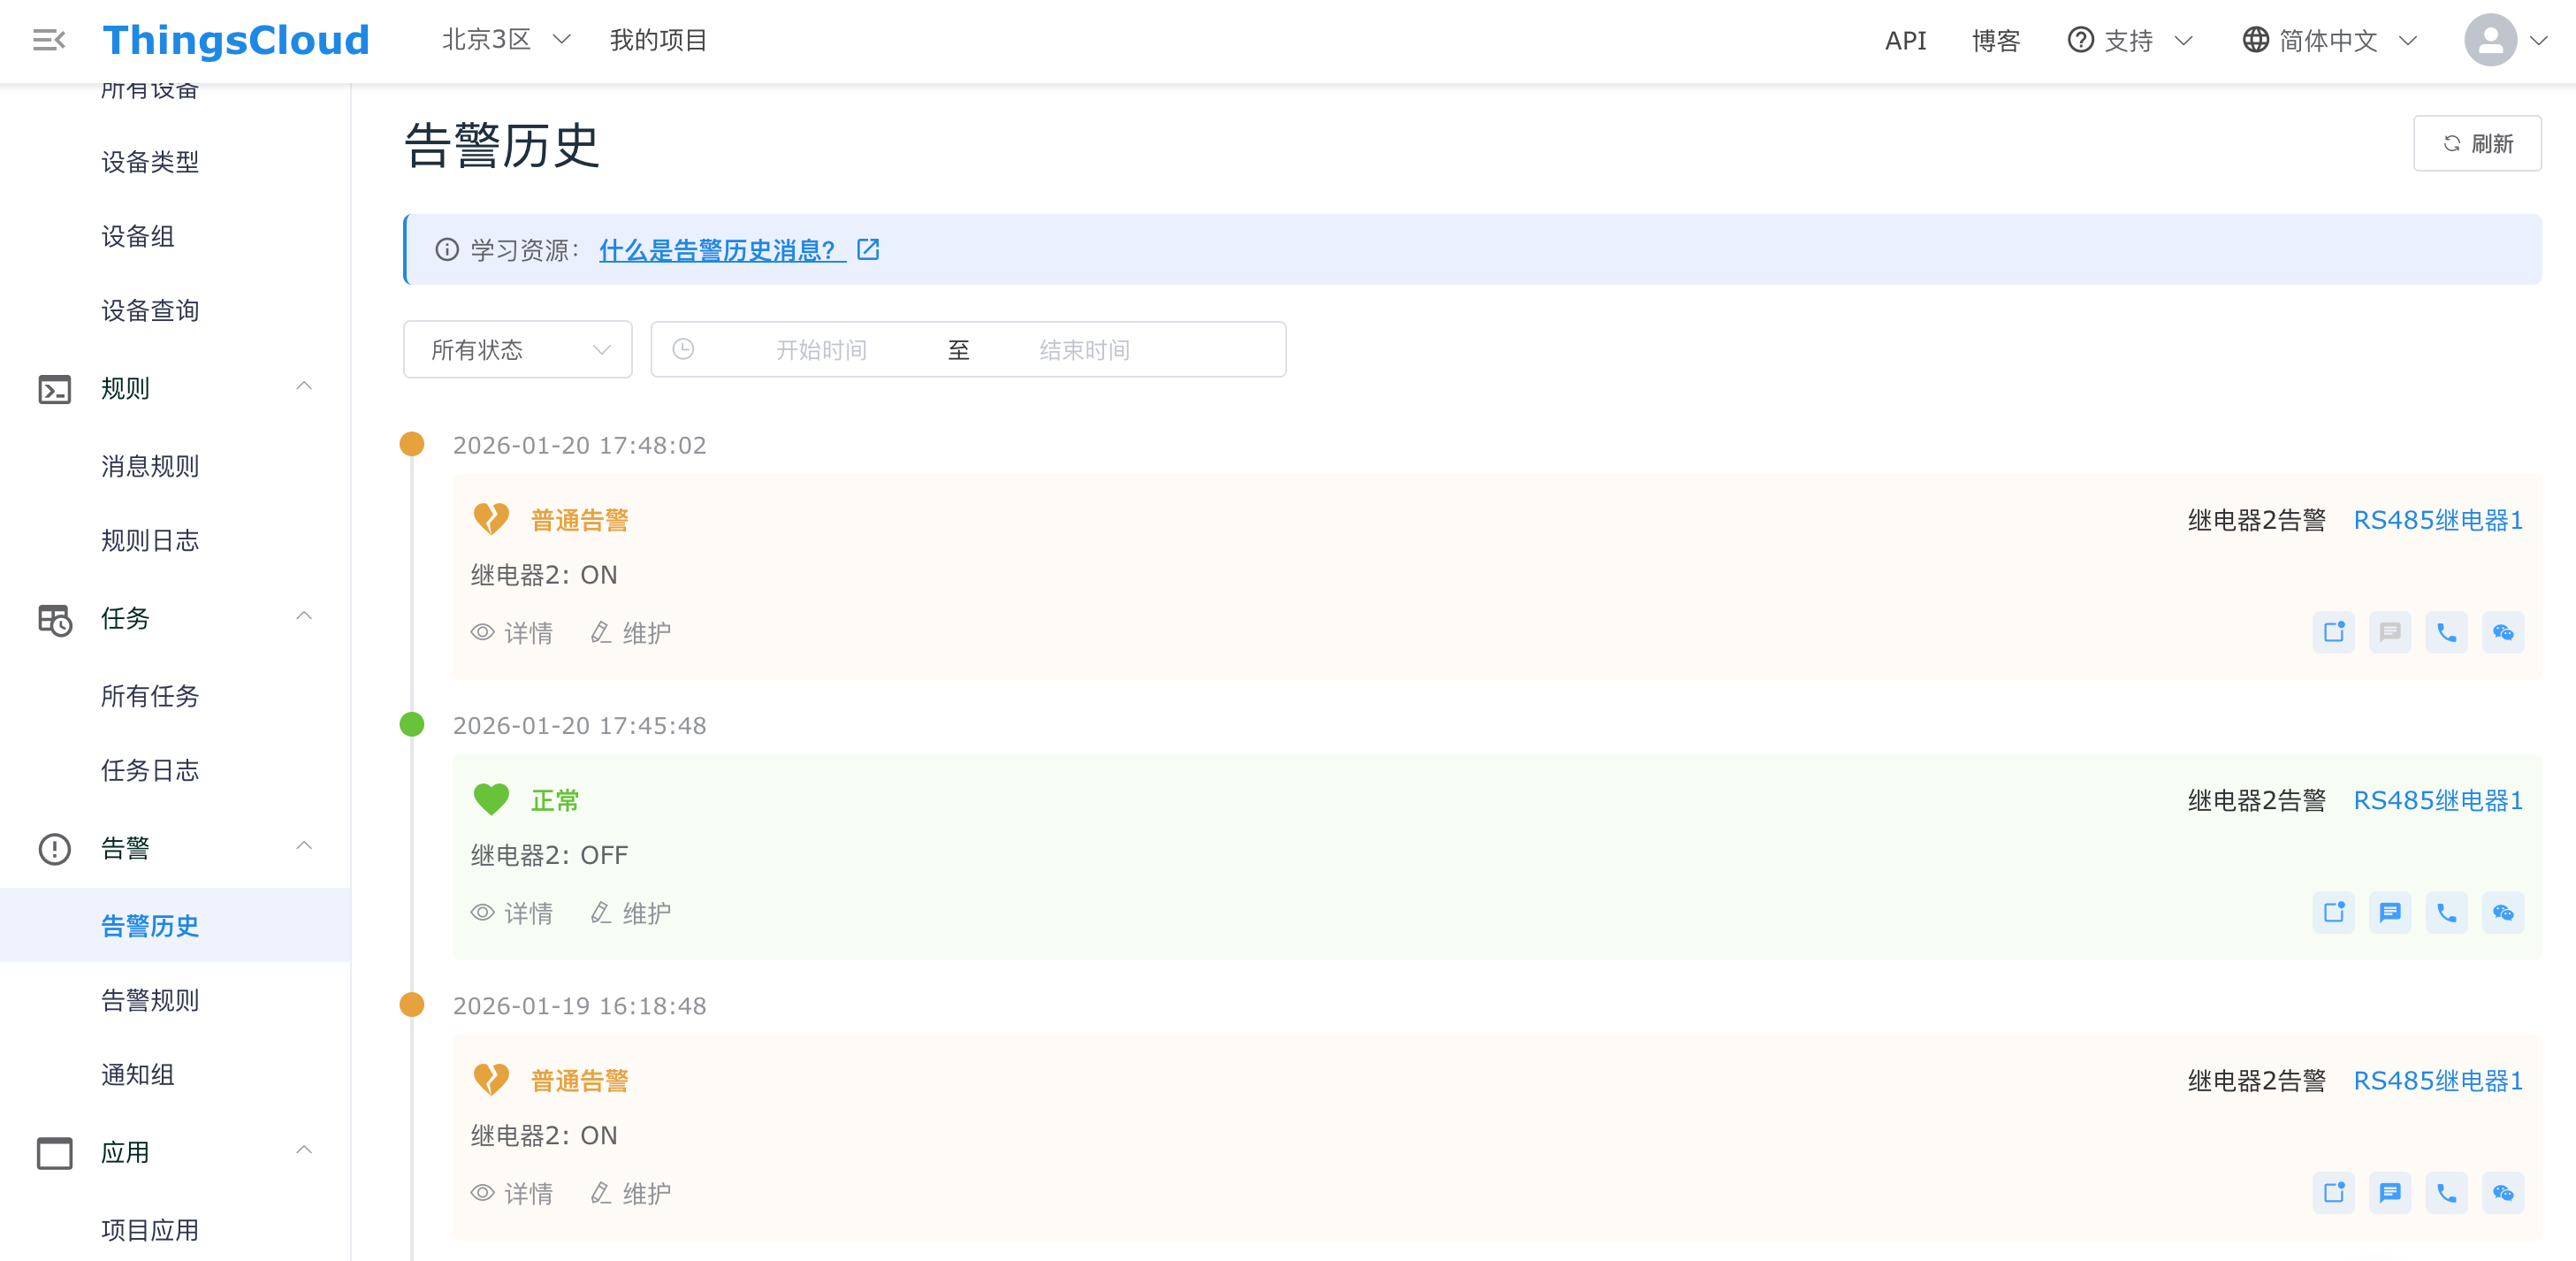
Task: Open RS485继电器1 link in first alarm
Action: (x=2437, y=520)
